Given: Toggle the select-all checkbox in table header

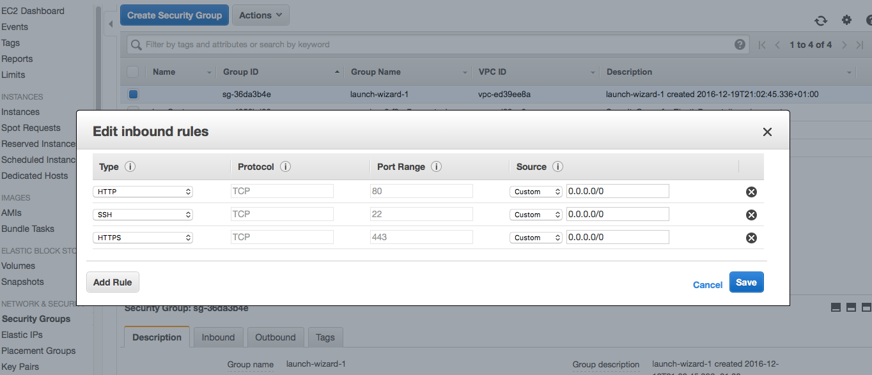Looking at the screenshot, I should (133, 72).
